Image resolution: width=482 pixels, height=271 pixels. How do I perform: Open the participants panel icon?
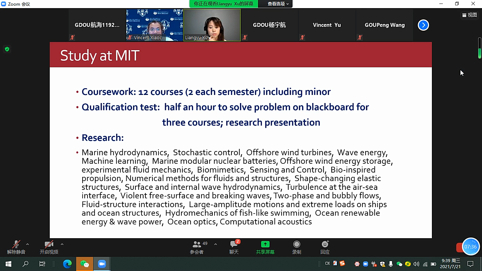click(x=197, y=245)
